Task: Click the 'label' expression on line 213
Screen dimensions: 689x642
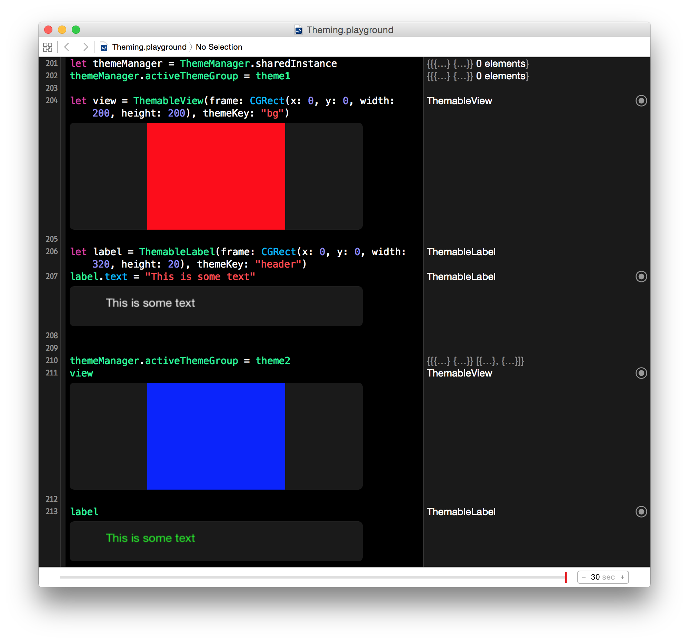Action: coord(84,512)
